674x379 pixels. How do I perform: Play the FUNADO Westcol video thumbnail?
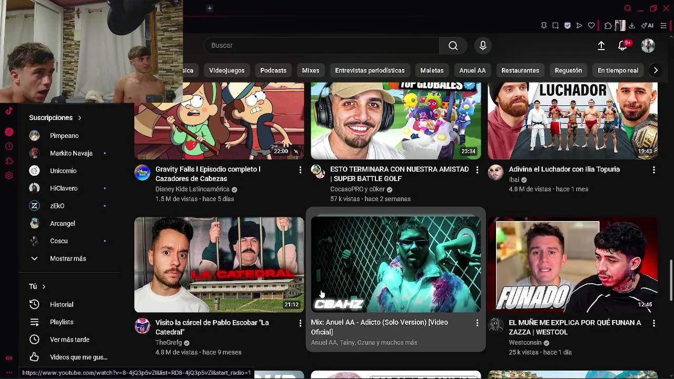[x=572, y=265]
